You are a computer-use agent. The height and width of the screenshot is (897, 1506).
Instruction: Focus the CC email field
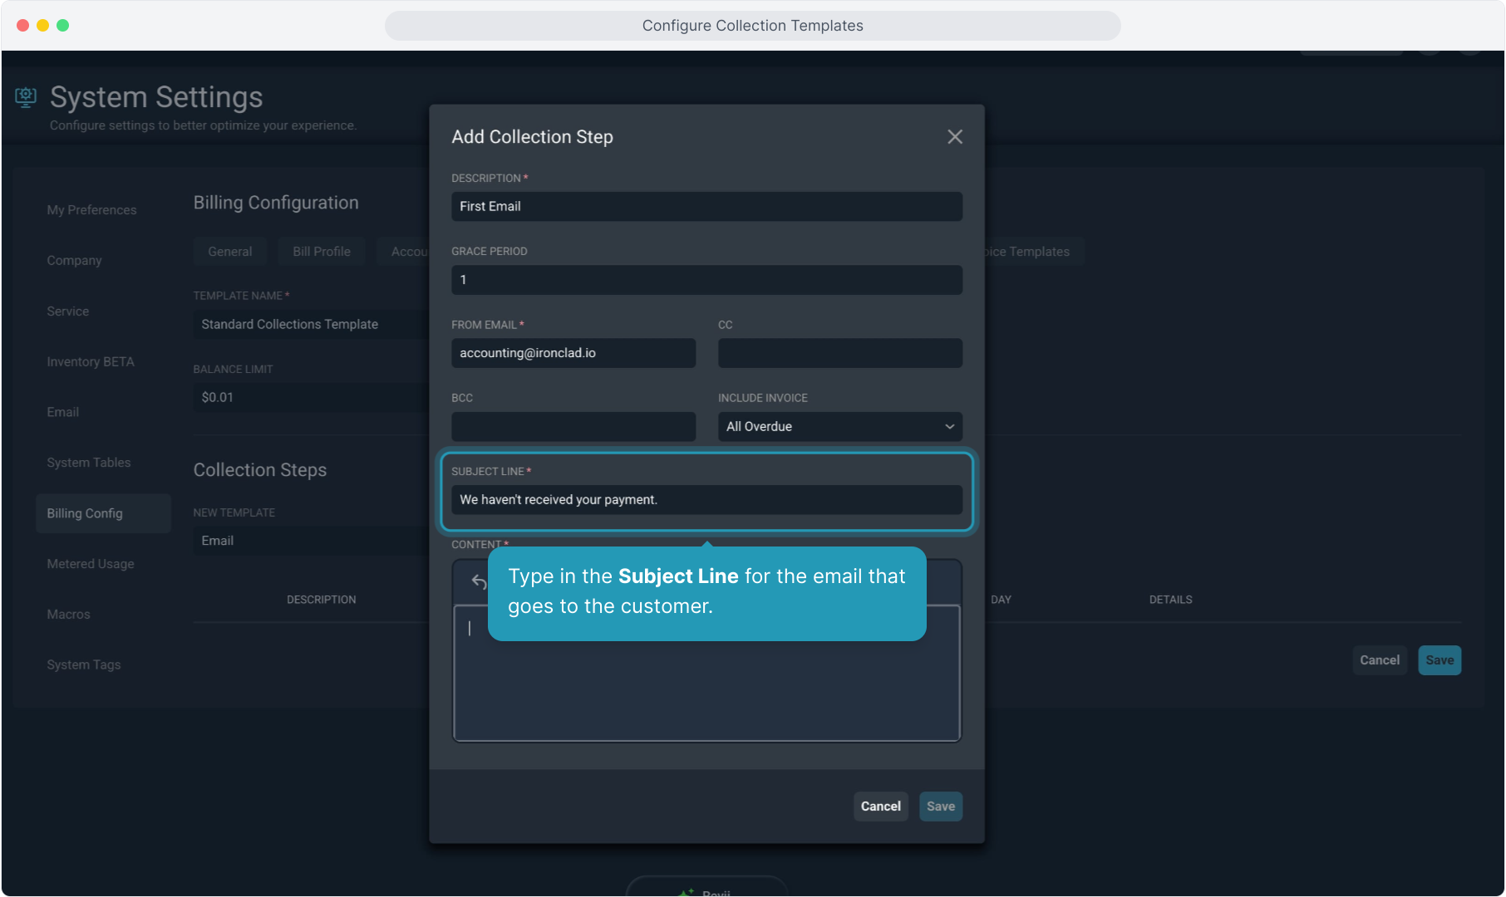click(839, 353)
